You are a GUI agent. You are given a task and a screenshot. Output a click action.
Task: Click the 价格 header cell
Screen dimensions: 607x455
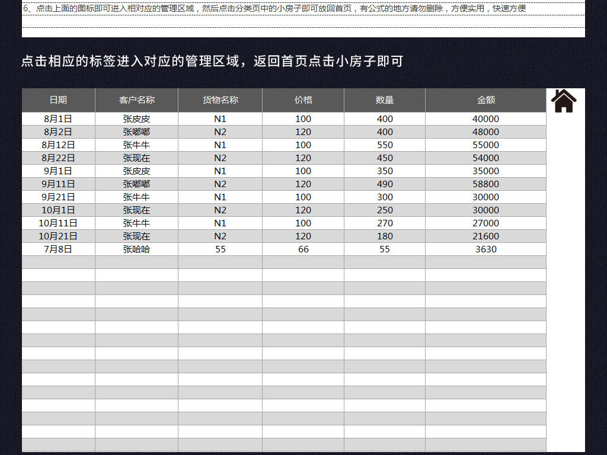[x=303, y=100]
